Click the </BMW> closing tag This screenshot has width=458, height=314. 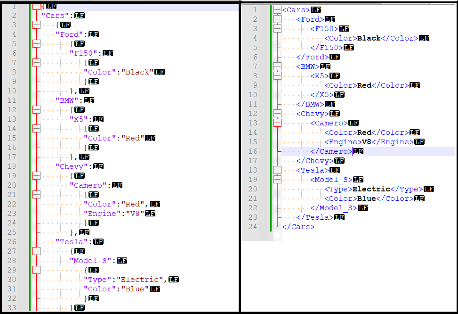pos(310,104)
